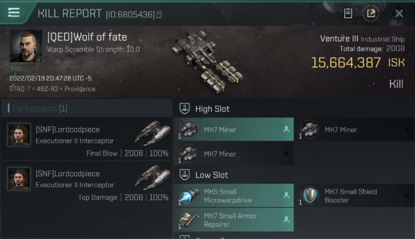Open the hamburger menu
Screen dimensions: 415x239
(x=14, y=12)
